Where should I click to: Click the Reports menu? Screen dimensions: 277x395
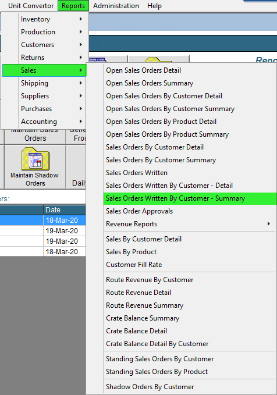pos(73,6)
